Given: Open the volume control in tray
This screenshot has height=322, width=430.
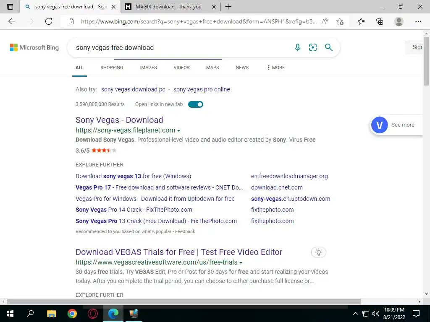Looking at the screenshot, I should tap(376, 314).
